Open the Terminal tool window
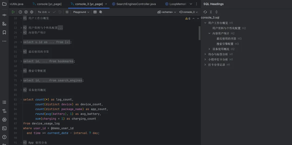 [4, 128]
